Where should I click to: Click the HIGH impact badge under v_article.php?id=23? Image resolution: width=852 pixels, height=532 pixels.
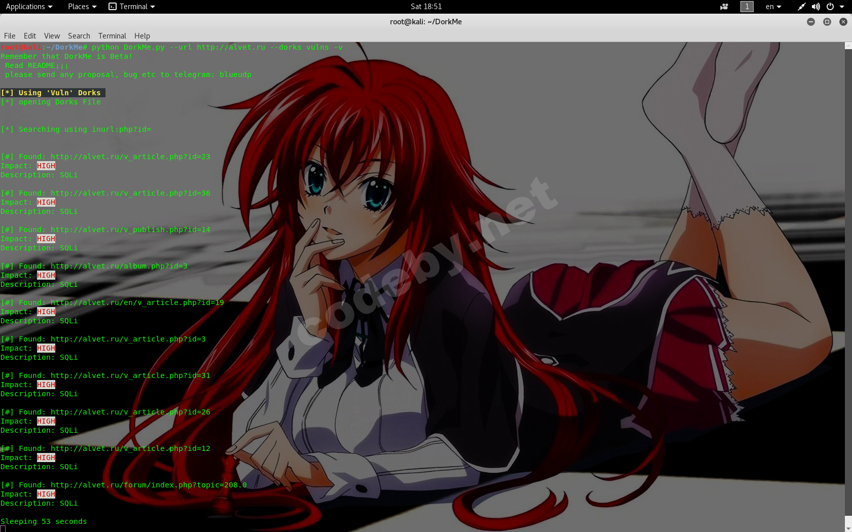[x=46, y=166]
